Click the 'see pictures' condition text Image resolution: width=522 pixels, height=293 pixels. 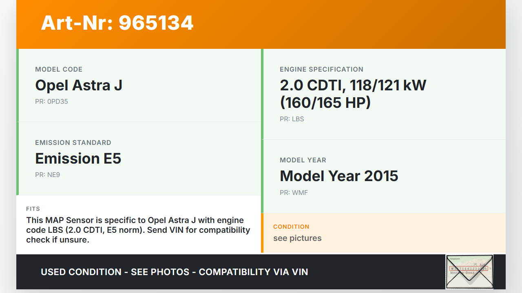click(x=297, y=238)
